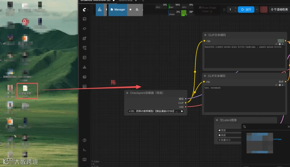Viewport: 290px width, 167px height.
Task: Open the stacked panels sidebar icon
Action: click(84, 86)
